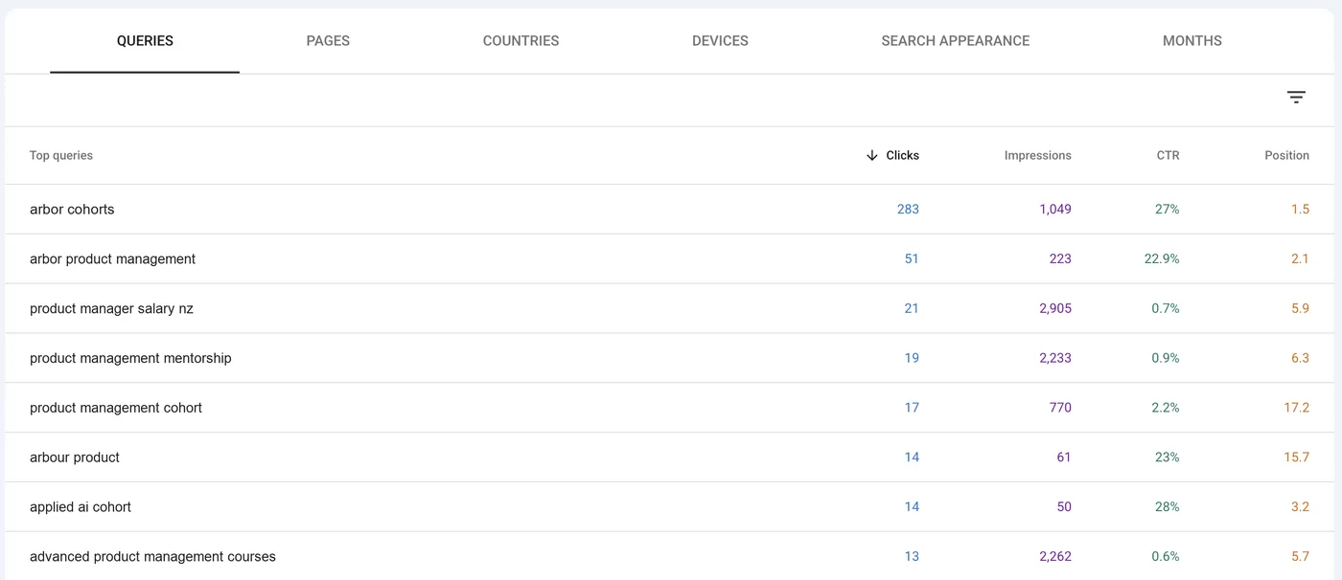Sort the table by CTR

[x=1168, y=155]
